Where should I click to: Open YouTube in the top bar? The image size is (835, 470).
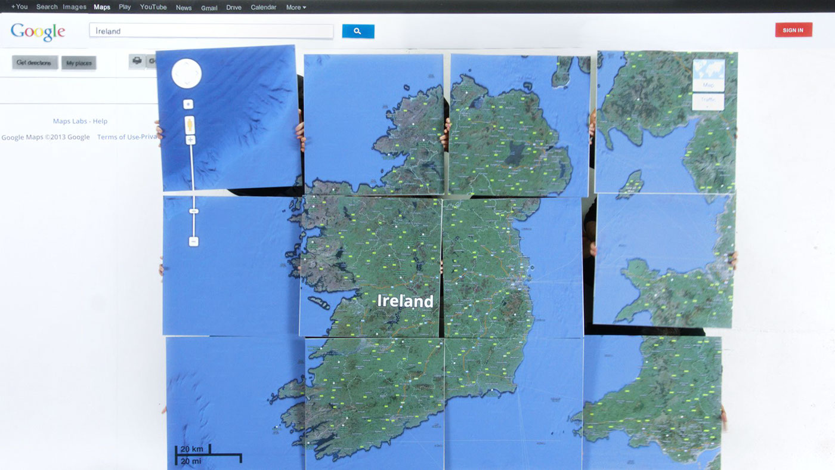(x=153, y=7)
